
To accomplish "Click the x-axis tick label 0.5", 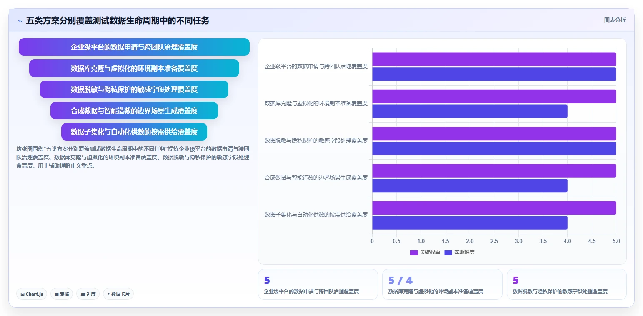I will coord(396,241).
